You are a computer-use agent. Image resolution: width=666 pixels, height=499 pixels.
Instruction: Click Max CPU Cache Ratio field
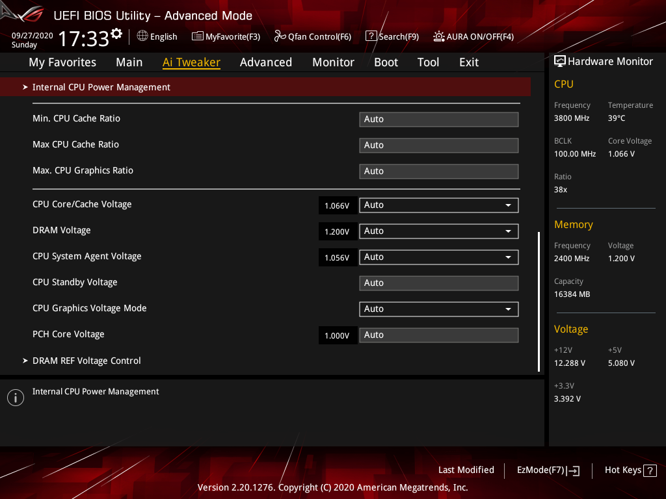point(439,145)
